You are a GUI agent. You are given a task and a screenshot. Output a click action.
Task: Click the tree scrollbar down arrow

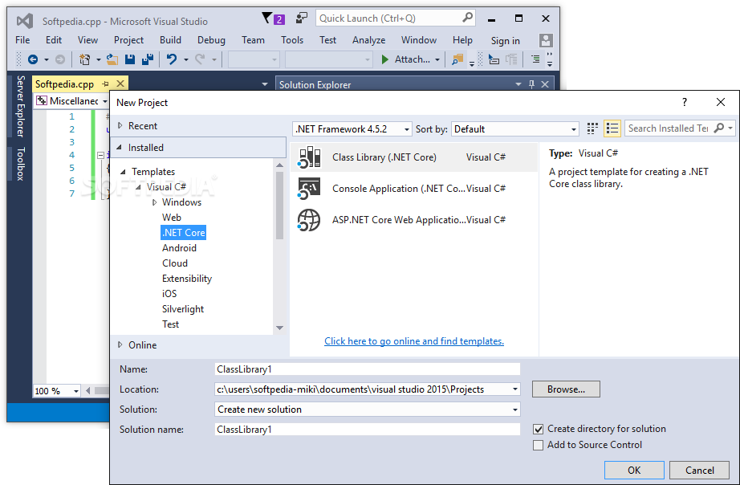pyautogui.click(x=279, y=328)
